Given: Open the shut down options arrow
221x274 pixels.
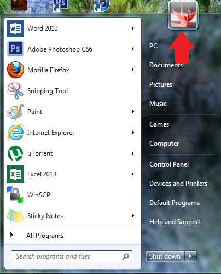Looking at the screenshot, I should point(190,256).
